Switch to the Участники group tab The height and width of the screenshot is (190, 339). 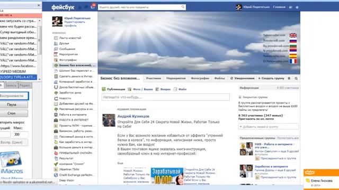click(154, 79)
